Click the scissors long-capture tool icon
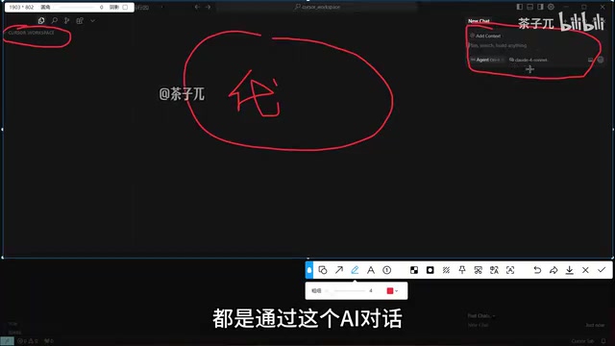 click(x=479, y=270)
